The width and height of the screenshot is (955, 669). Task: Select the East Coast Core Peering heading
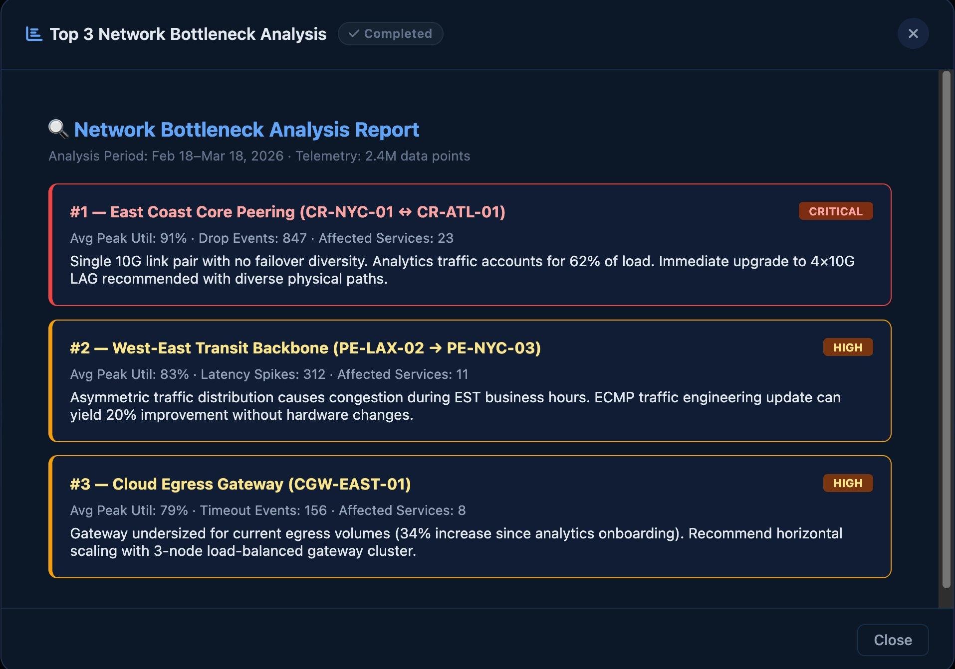(287, 212)
